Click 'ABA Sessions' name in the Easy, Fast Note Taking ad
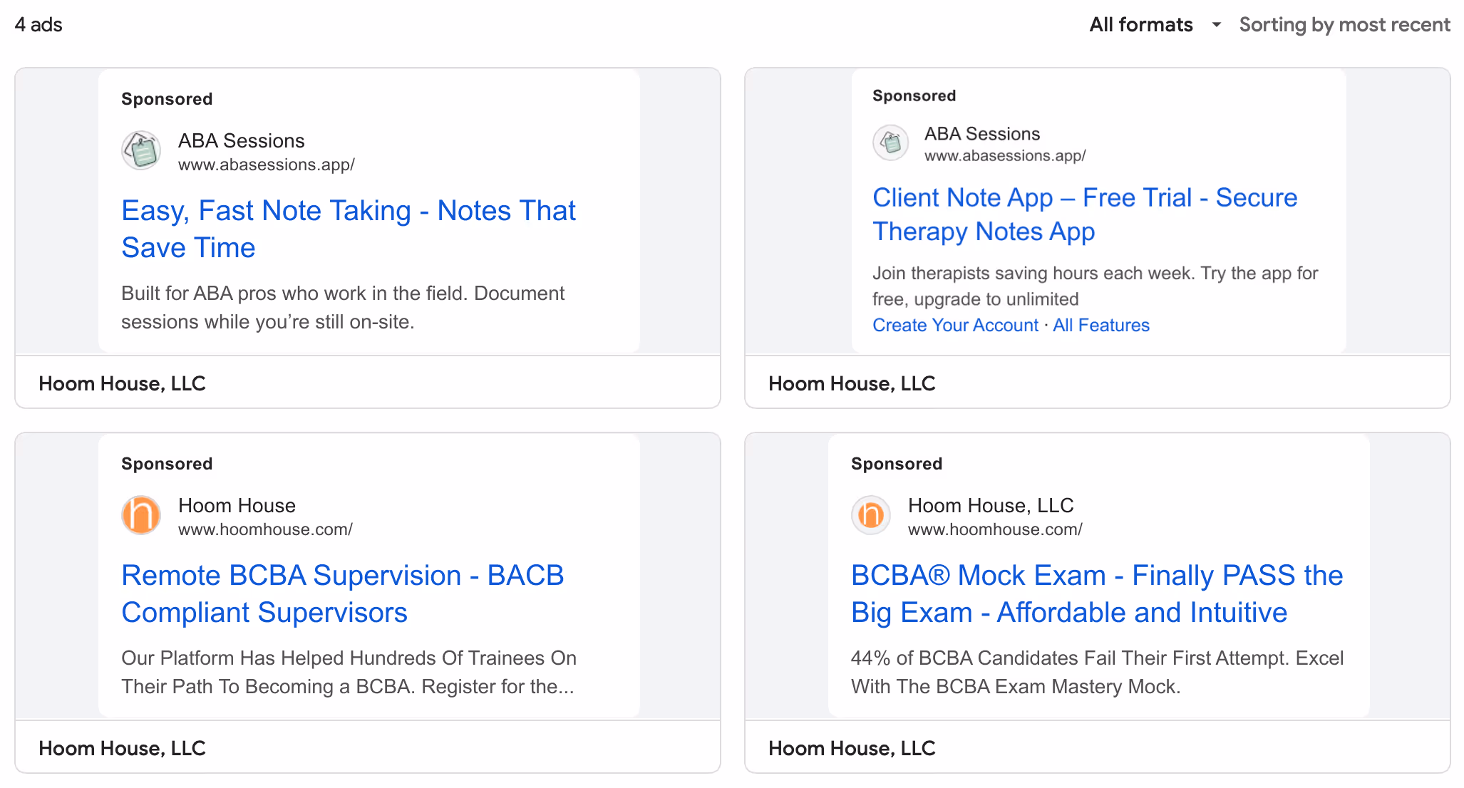Viewport: 1464px width, 788px height. pos(242,140)
